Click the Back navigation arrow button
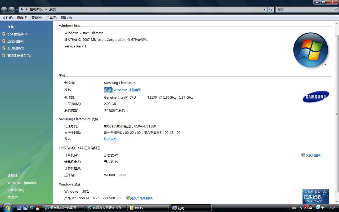The image size is (339, 212). (x=4, y=10)
